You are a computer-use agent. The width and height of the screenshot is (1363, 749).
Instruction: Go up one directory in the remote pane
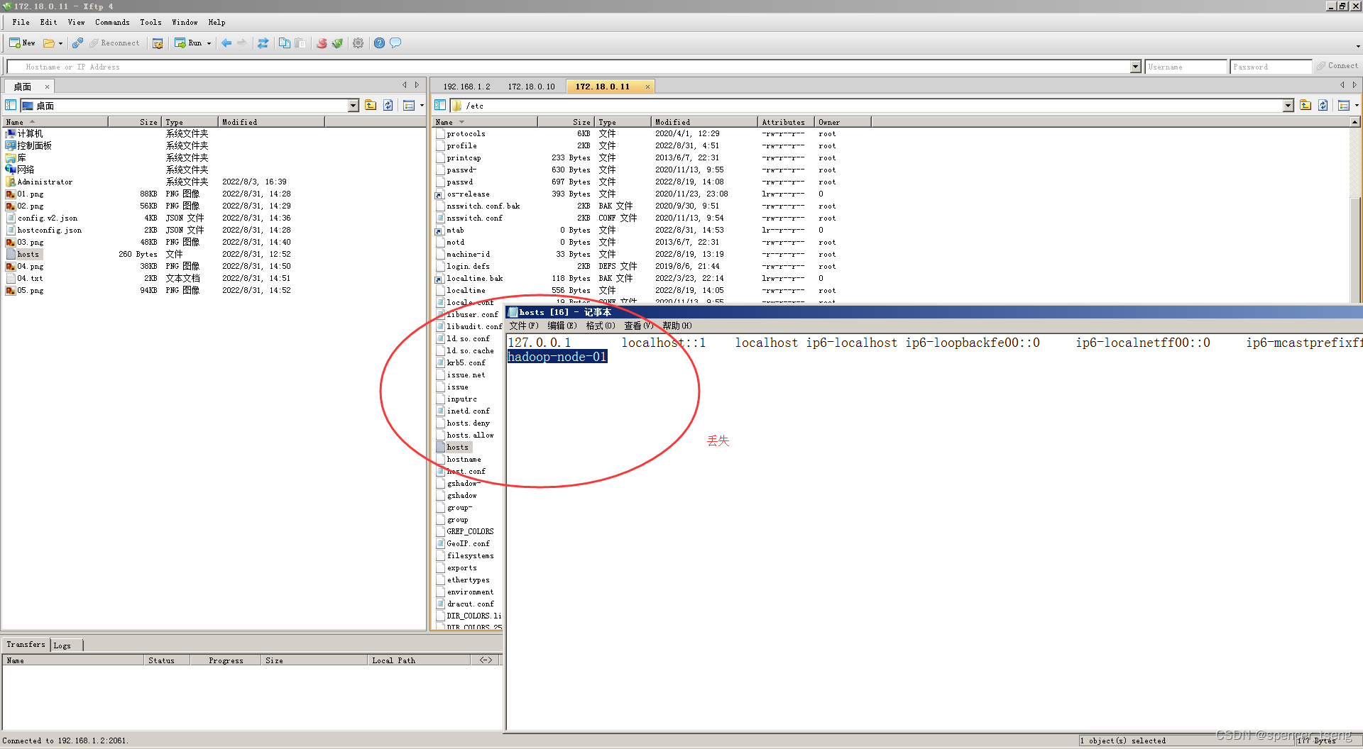(1306, 104)
